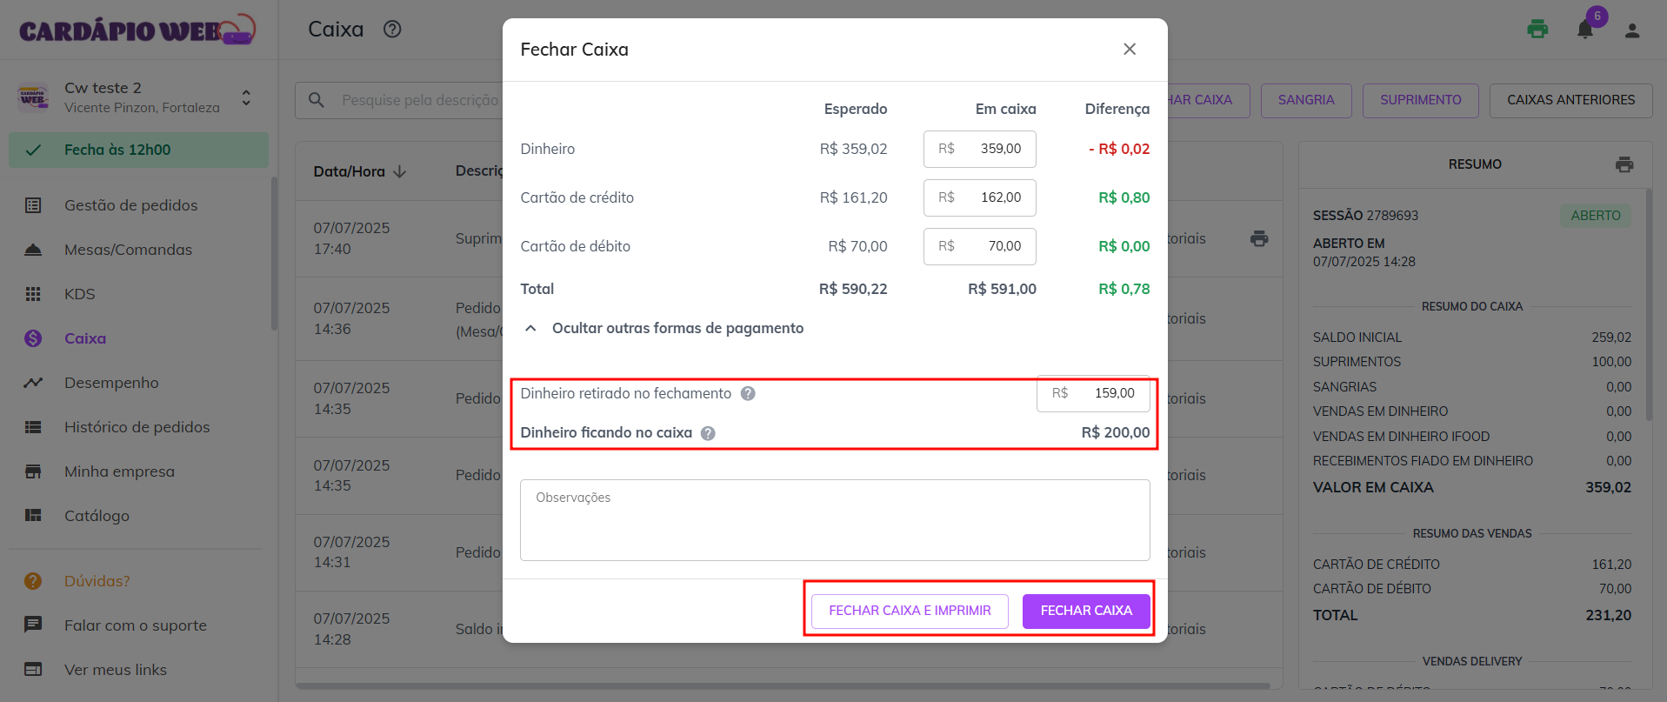
Task: Show help for Dinheiro retirado no fechamento
Action: (x=748, y=393)
